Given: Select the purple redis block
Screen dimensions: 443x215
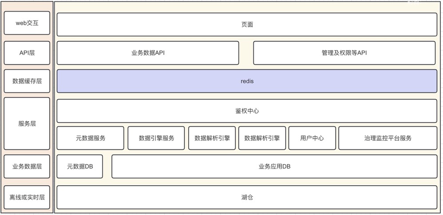Looking at the screenshot, I should [x=247, y=81].
